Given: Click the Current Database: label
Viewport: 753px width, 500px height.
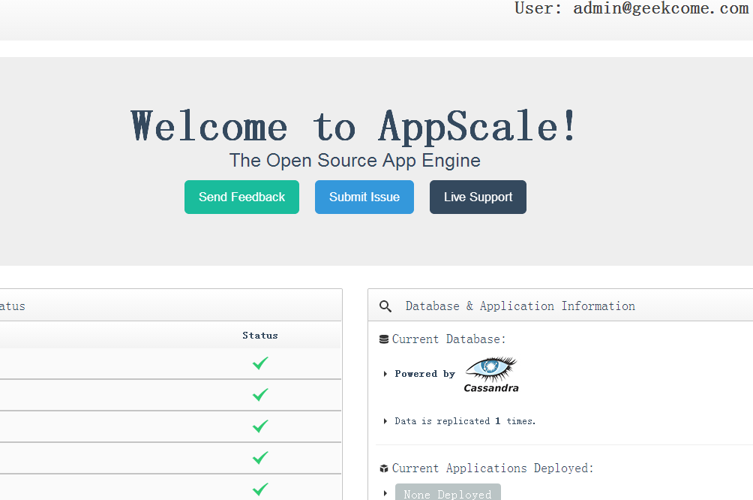Looking at the screenshot, I should click(x=448, y=339).
